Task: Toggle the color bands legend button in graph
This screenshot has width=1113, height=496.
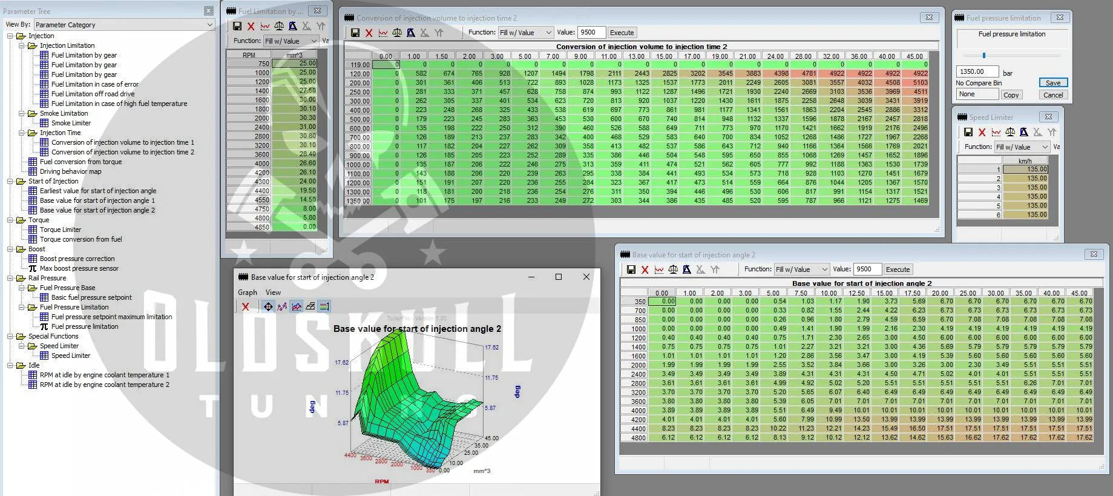Action: coord(324,306)
